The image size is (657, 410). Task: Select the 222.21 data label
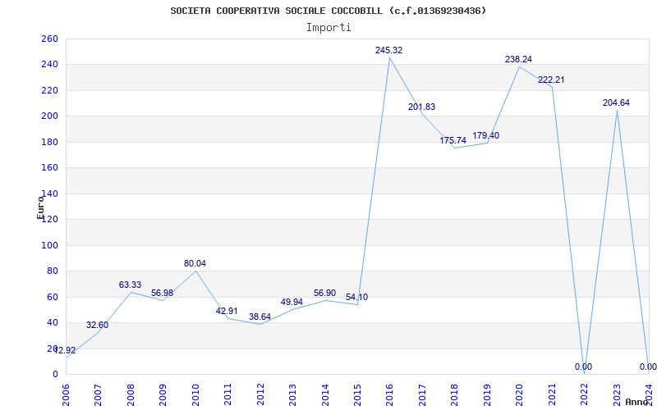tap(551, 80)
